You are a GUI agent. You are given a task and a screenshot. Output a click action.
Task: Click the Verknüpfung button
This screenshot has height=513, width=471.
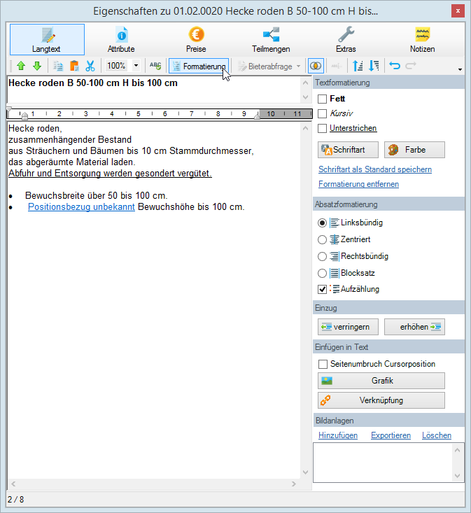[381, 400]
